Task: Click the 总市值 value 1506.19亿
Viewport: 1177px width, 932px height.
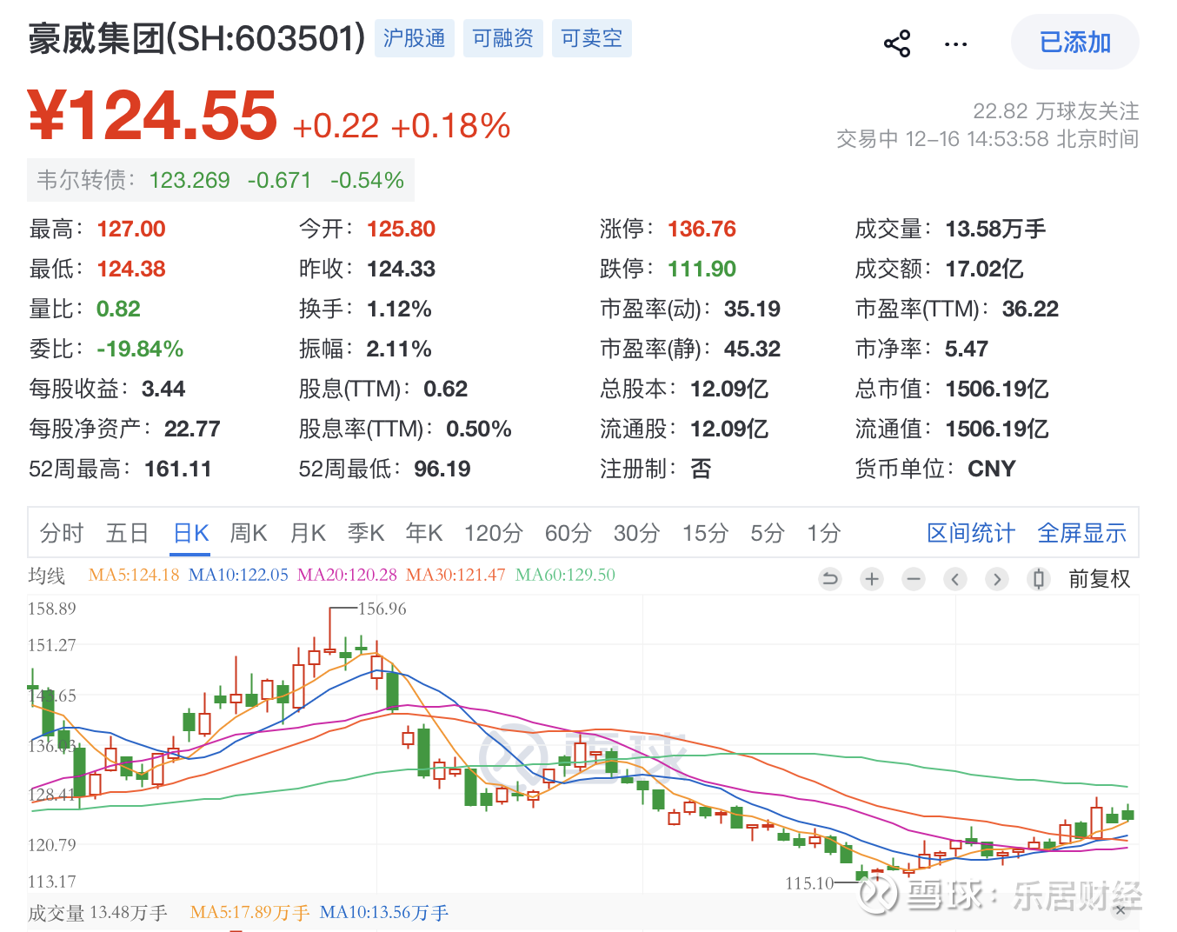Action: 997,389
